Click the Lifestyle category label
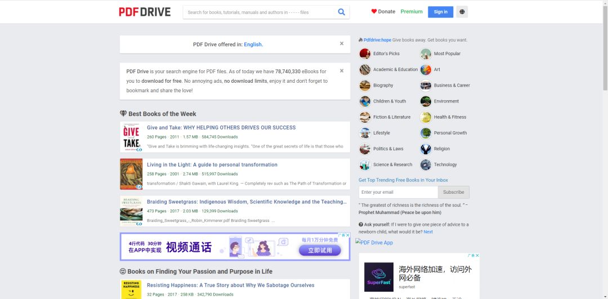The width and height of the screenshot is (608, 299). tap(382, 133)
